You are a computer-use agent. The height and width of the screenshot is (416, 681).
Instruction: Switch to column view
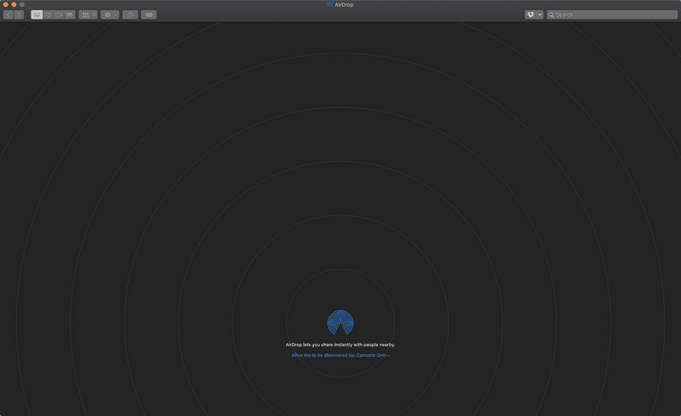pyautogui.click(x=59, y=14)
